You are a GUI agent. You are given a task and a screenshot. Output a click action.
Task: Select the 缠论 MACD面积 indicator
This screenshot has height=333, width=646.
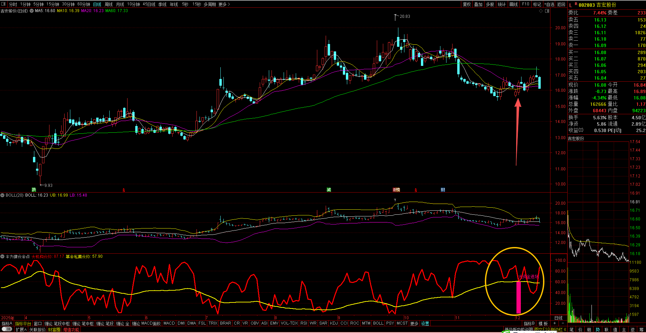click(x=146, y=324)
